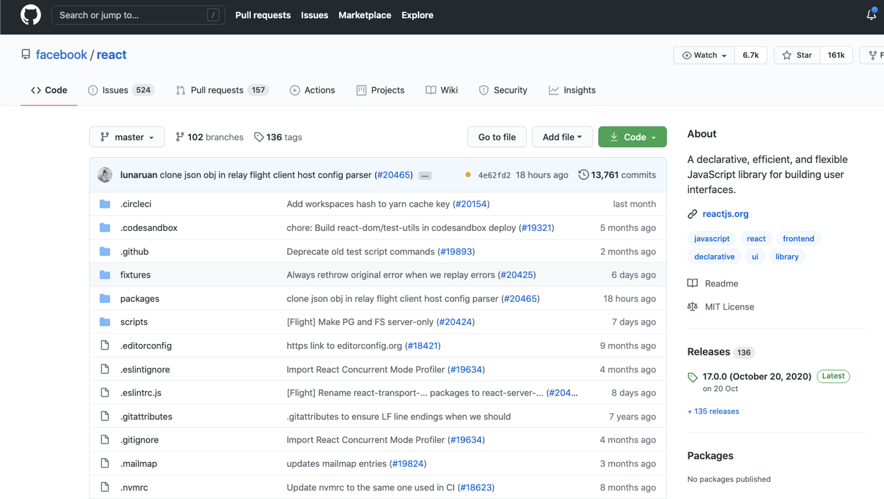Click the Go to file button
Viewport: 884px width, 499px height.
tap(497, 137)
